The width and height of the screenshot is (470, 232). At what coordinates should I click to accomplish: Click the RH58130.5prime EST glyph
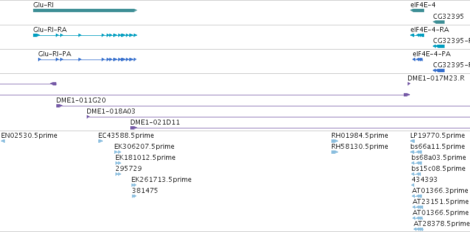coord(335,152)
